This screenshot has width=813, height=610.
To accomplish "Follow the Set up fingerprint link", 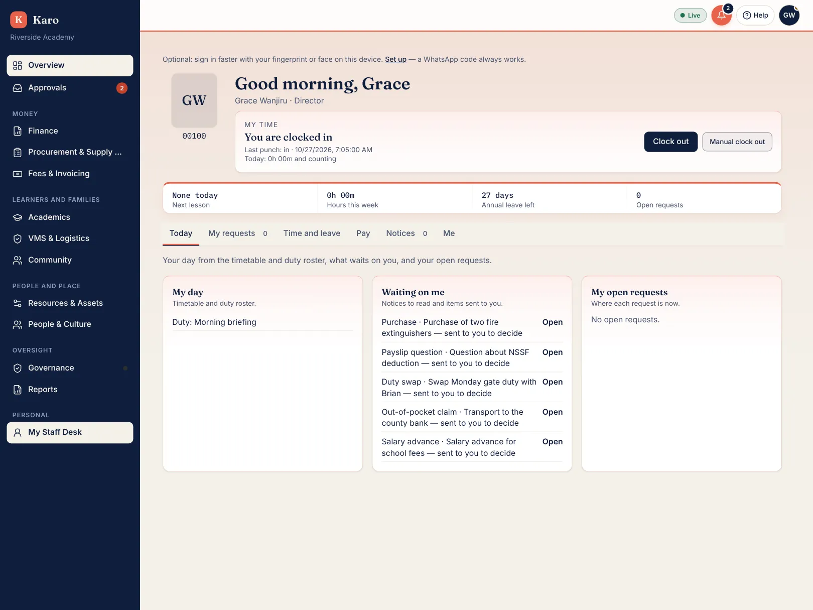I will click(x=395, y=59).
